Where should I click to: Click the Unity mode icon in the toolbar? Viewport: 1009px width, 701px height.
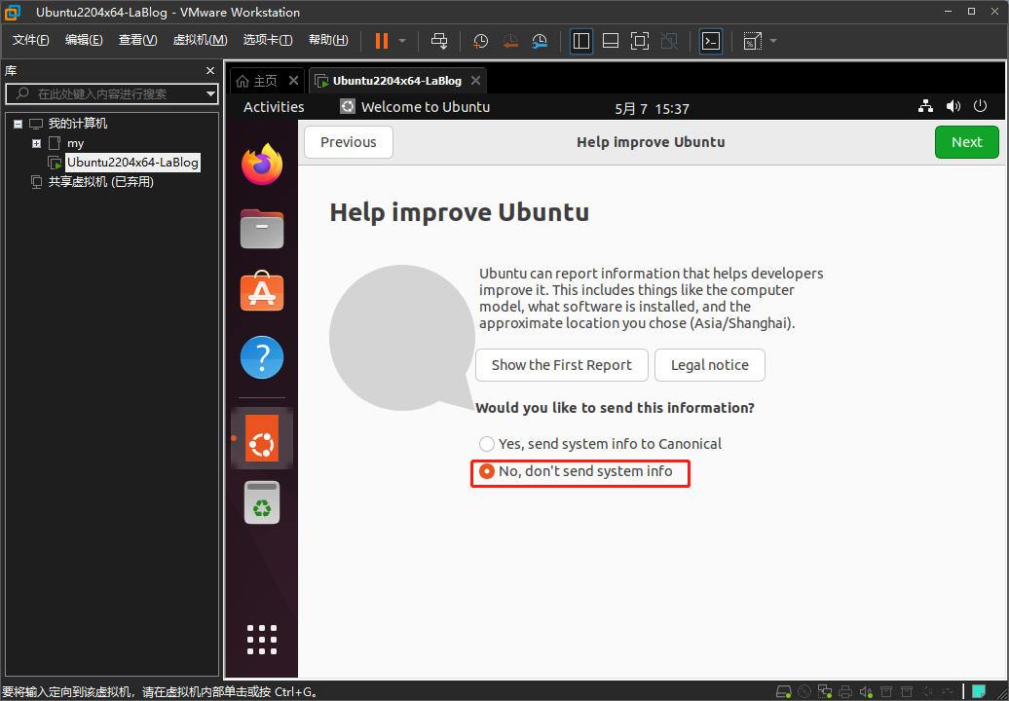(x=669, y=41)
